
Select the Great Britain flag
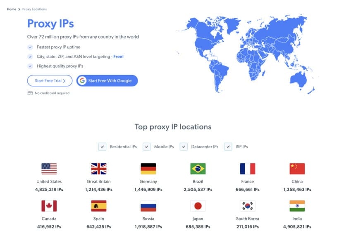(x=99, y=169)
